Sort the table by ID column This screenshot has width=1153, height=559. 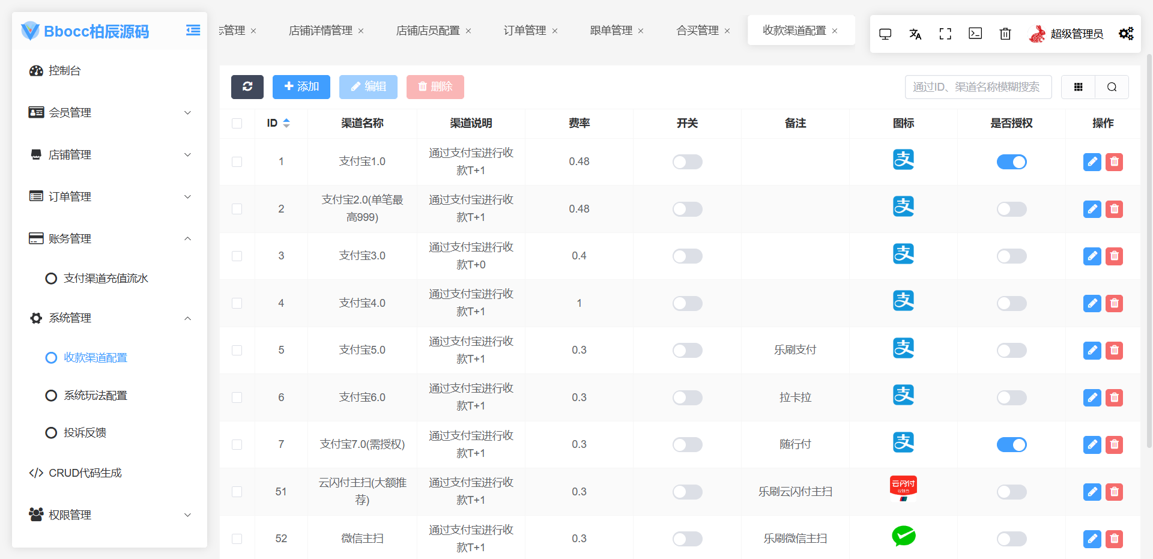tap(286, 123)
